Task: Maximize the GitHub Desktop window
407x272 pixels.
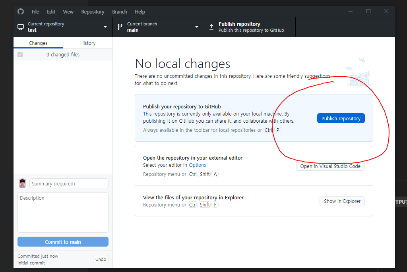Action: pyautogui.click(x=368, y=12)
